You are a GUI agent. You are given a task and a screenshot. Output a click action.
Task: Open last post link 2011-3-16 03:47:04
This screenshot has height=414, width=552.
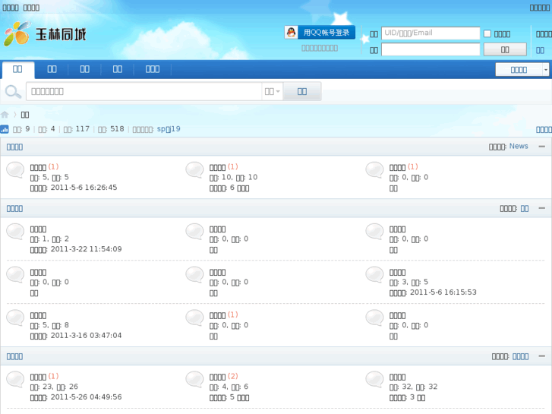click(x=87, y=336)
